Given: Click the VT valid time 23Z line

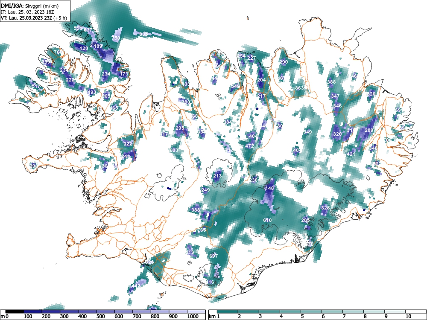Looking at the screenshot, I should click(x=34, y=18).
